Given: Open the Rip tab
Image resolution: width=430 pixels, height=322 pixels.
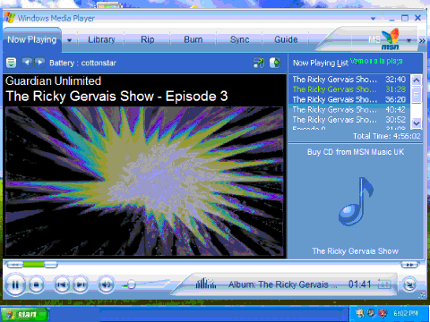Looking at the screenshot, I should click(x=148, y=39).
